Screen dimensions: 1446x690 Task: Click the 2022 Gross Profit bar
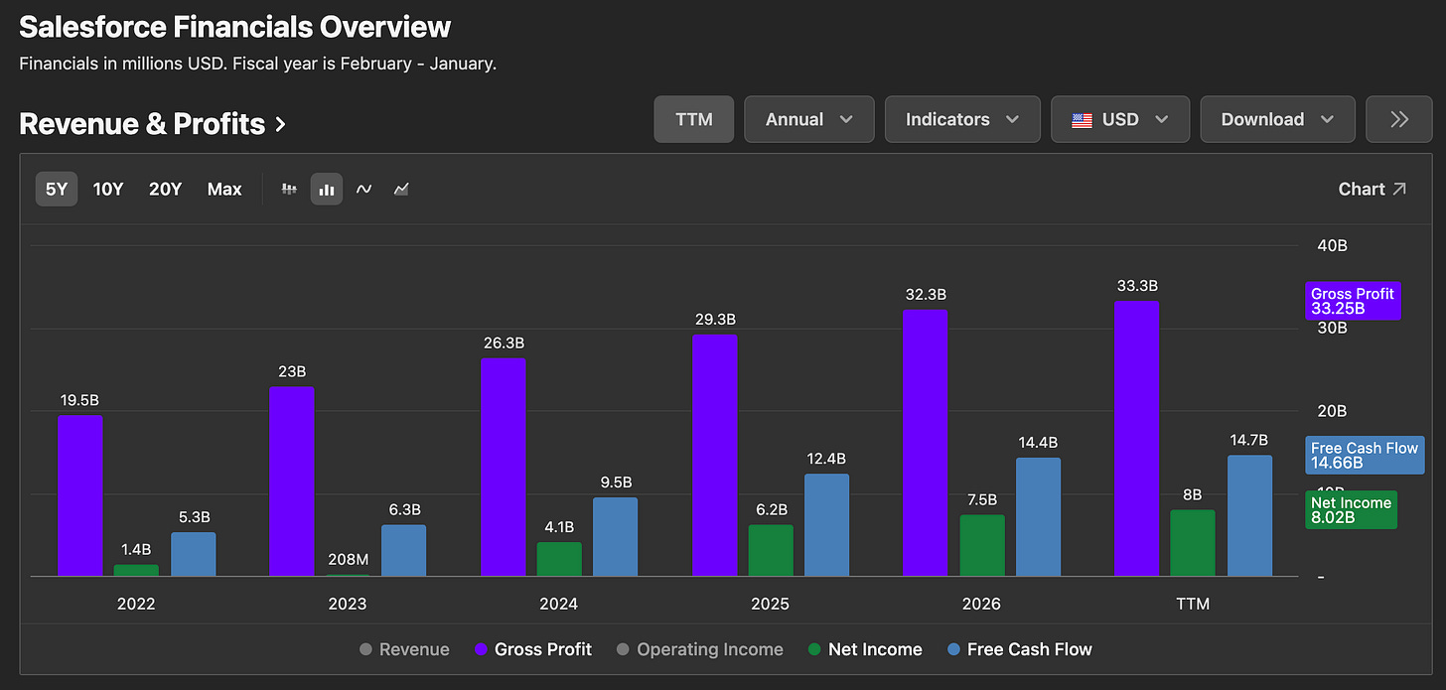point(79,495)
